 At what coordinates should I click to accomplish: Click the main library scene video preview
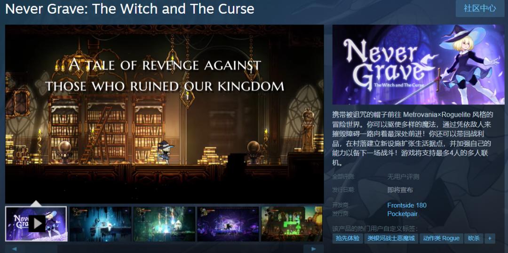(165, 114)
